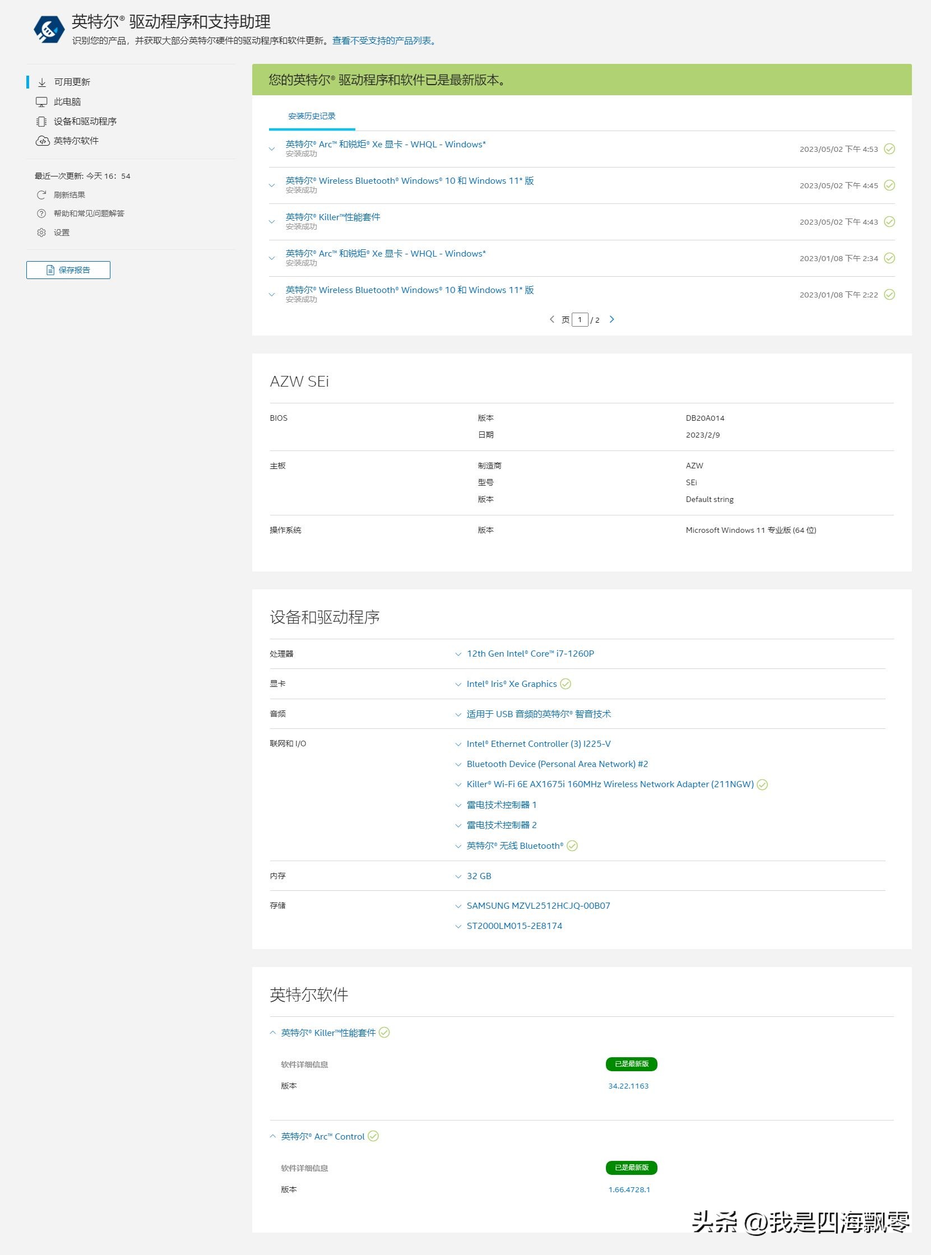Click 'Microsoft Windows 11 专业版 (64 位)' text
931x1255 pixels.
(x=751, y=530)
